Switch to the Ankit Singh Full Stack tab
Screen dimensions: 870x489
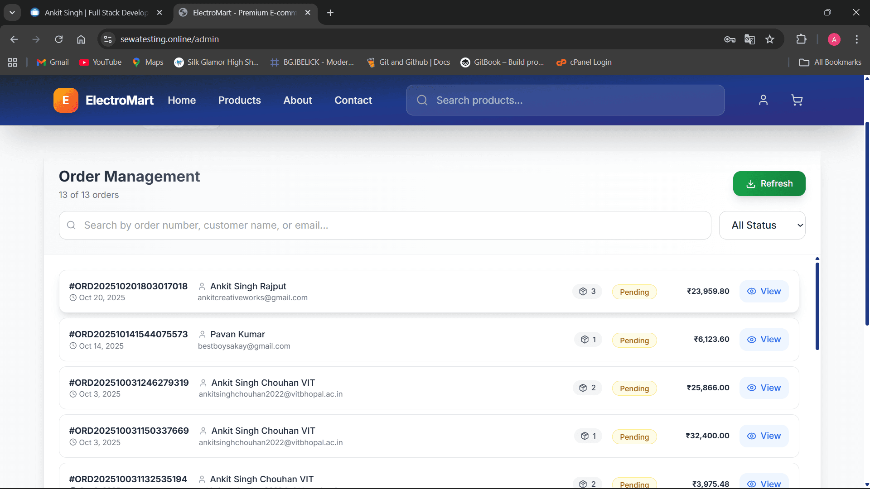[x=96, y=13]
